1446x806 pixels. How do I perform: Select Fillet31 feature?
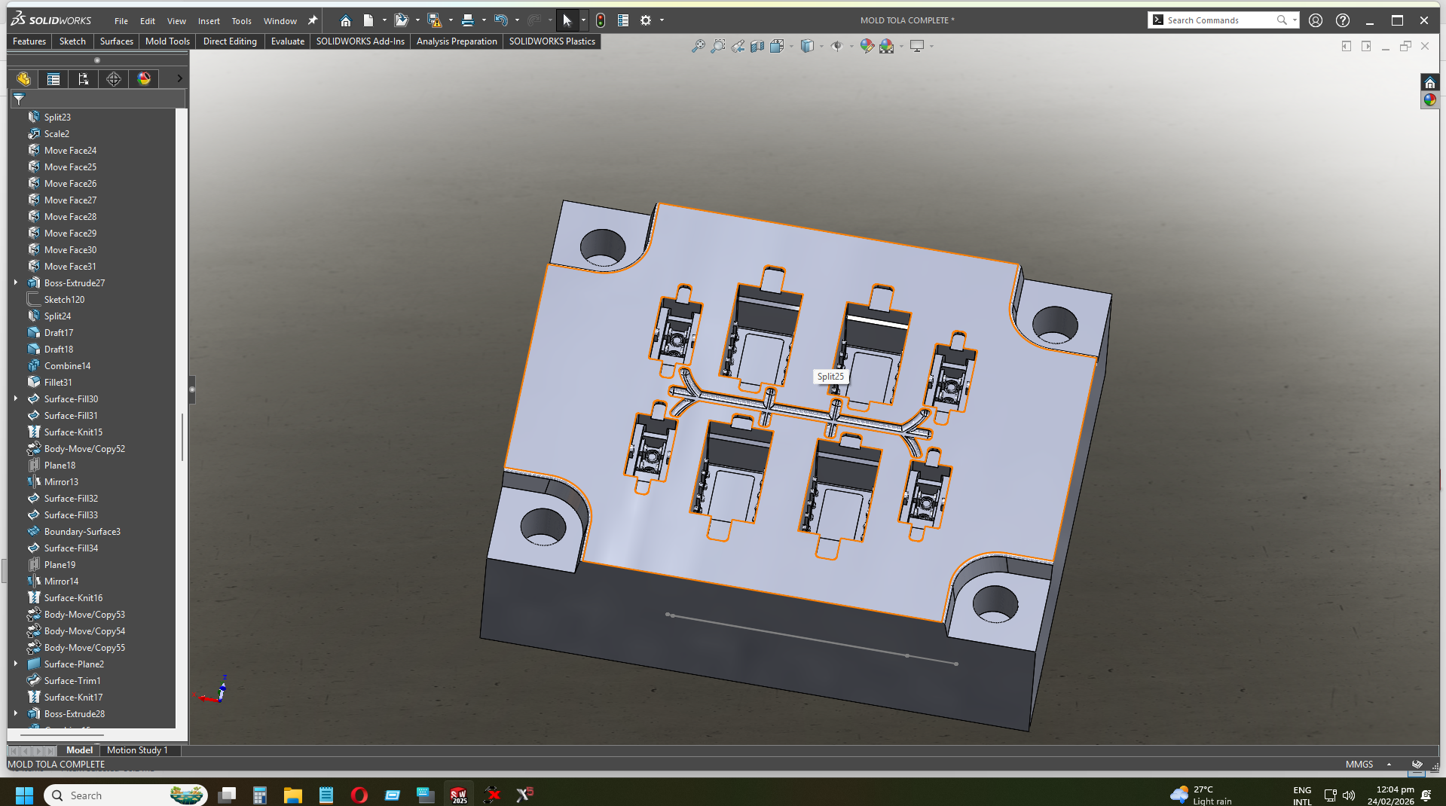coord(58,382)
